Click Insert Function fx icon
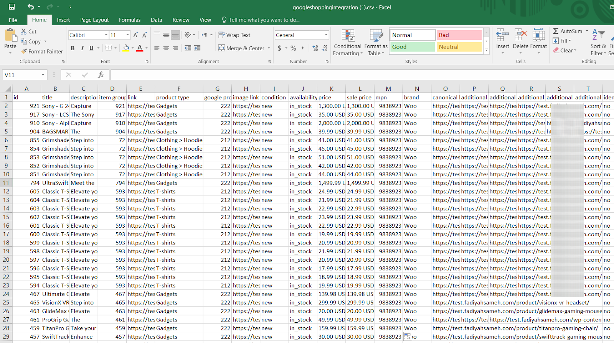Viewport: 614px width, 343px height. (x=101, y=75)
